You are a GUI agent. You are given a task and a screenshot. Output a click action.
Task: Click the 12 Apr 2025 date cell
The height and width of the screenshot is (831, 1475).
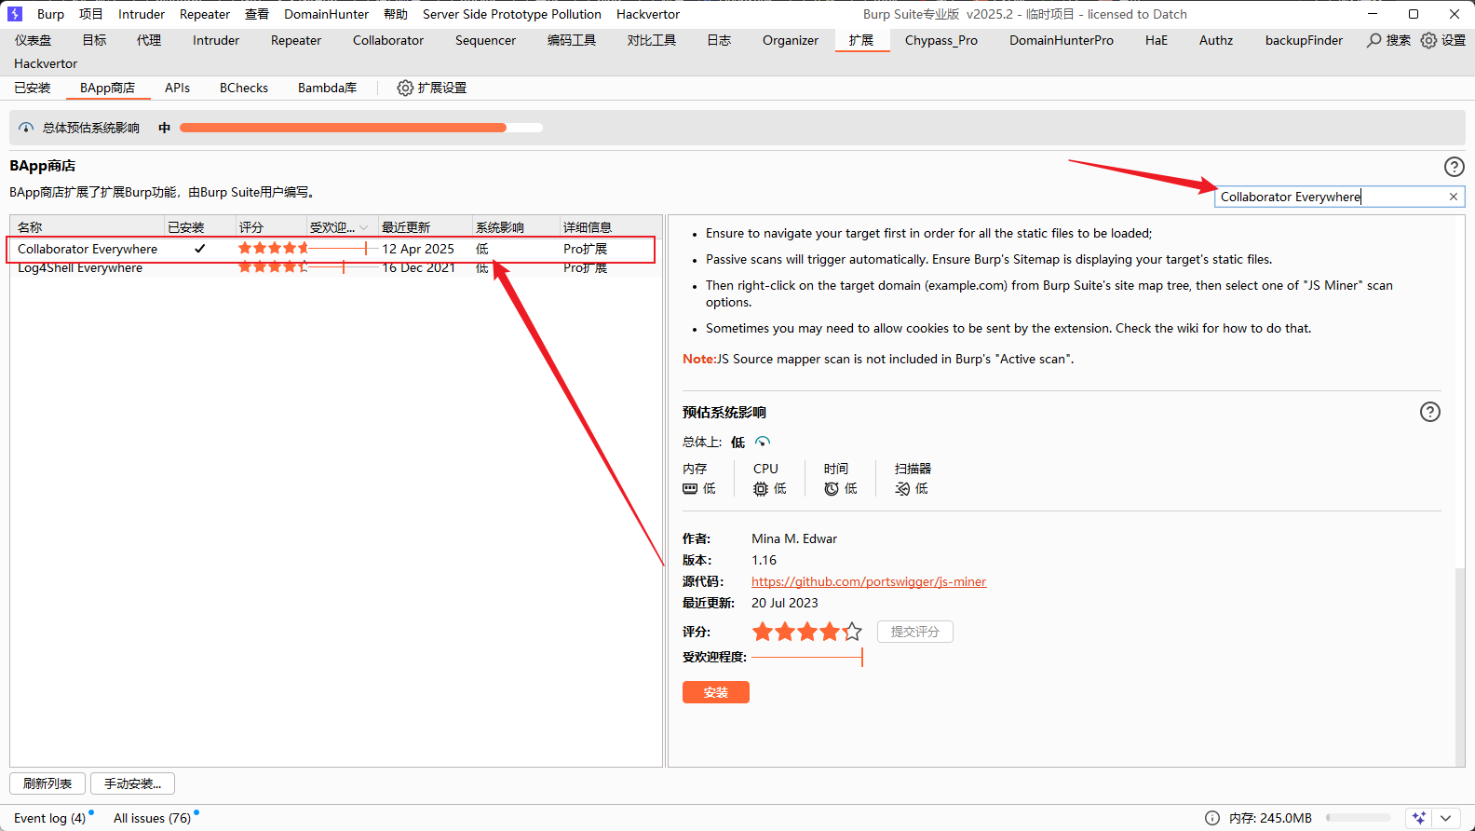418,249
